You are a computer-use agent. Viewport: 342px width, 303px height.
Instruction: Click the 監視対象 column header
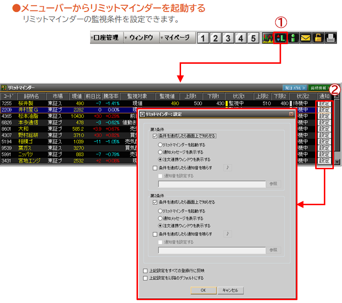click(x=137, y=96)
